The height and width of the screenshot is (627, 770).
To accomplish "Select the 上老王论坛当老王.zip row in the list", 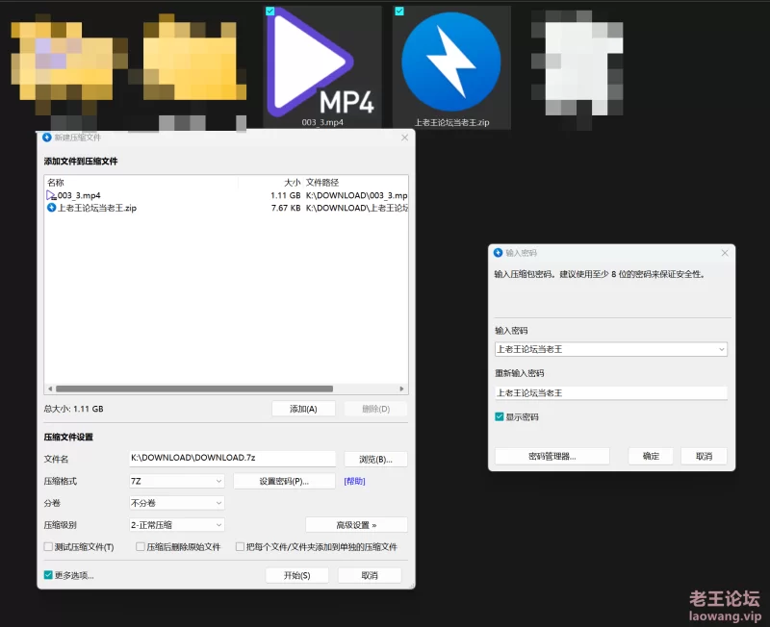I will pos(226,208).
